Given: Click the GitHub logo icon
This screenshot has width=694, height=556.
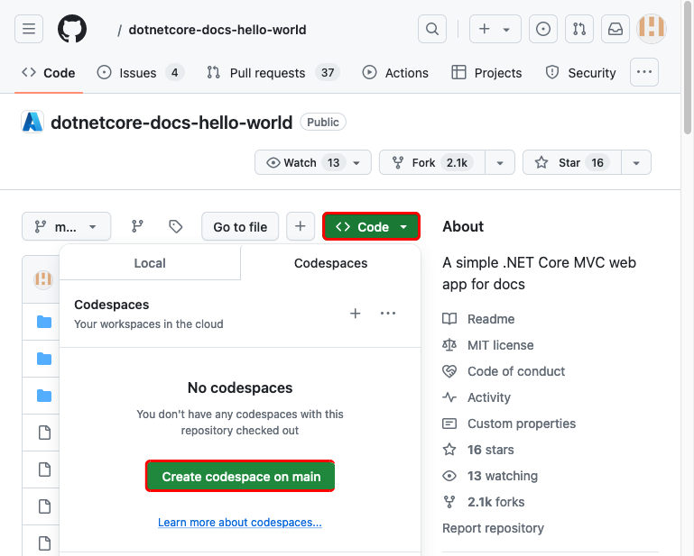Looking at the screenshot, I should tap(72, 30).
